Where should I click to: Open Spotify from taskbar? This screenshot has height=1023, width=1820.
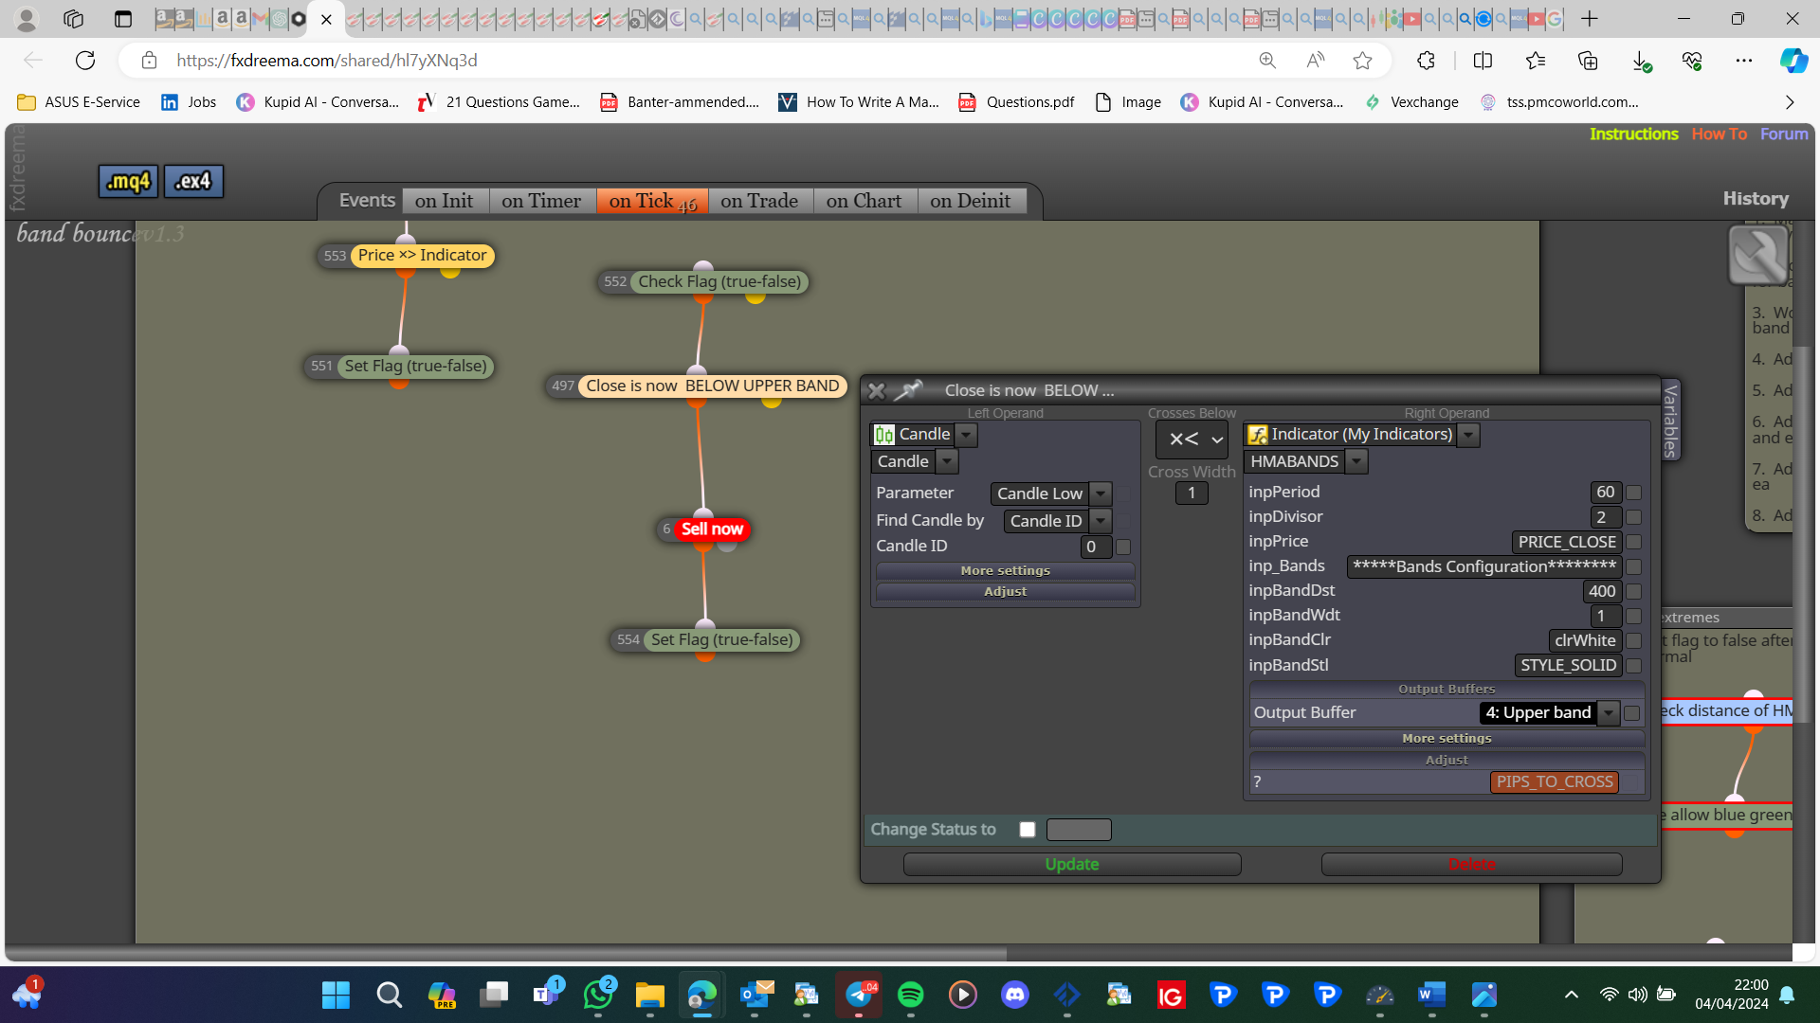click(910, 995)
